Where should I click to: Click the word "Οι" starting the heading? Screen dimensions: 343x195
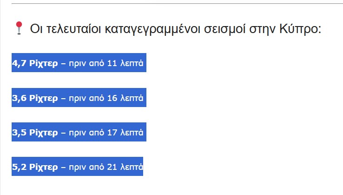[x=35, y=29]
